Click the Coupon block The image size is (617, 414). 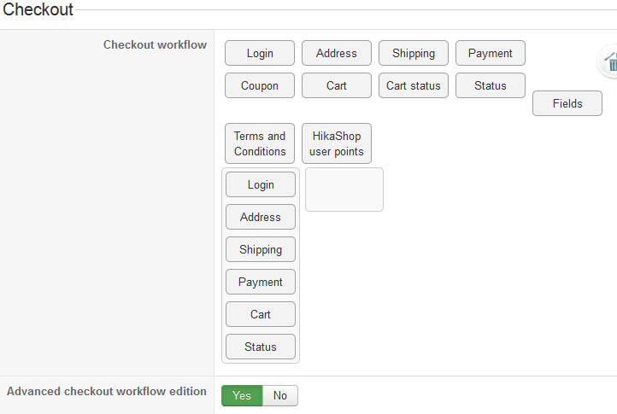(x=260, y=85)
